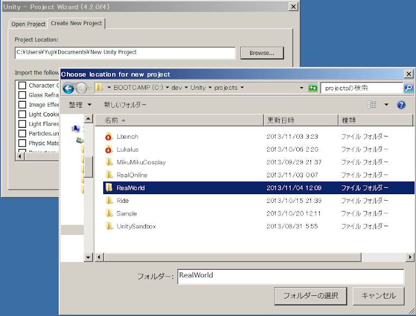This screenshot has height=316, width=416.
Task: Click file list scroll-right arrow
Action: [x=410, y=257]
